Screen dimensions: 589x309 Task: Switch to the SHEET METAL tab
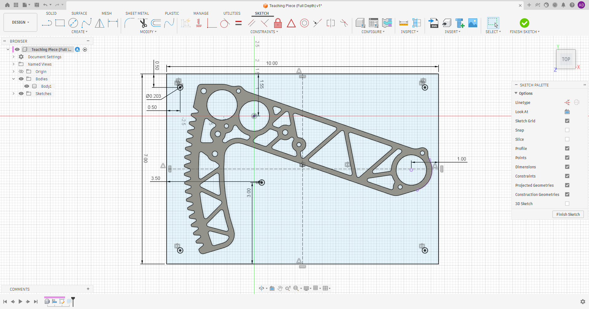[x=137, y=13]
